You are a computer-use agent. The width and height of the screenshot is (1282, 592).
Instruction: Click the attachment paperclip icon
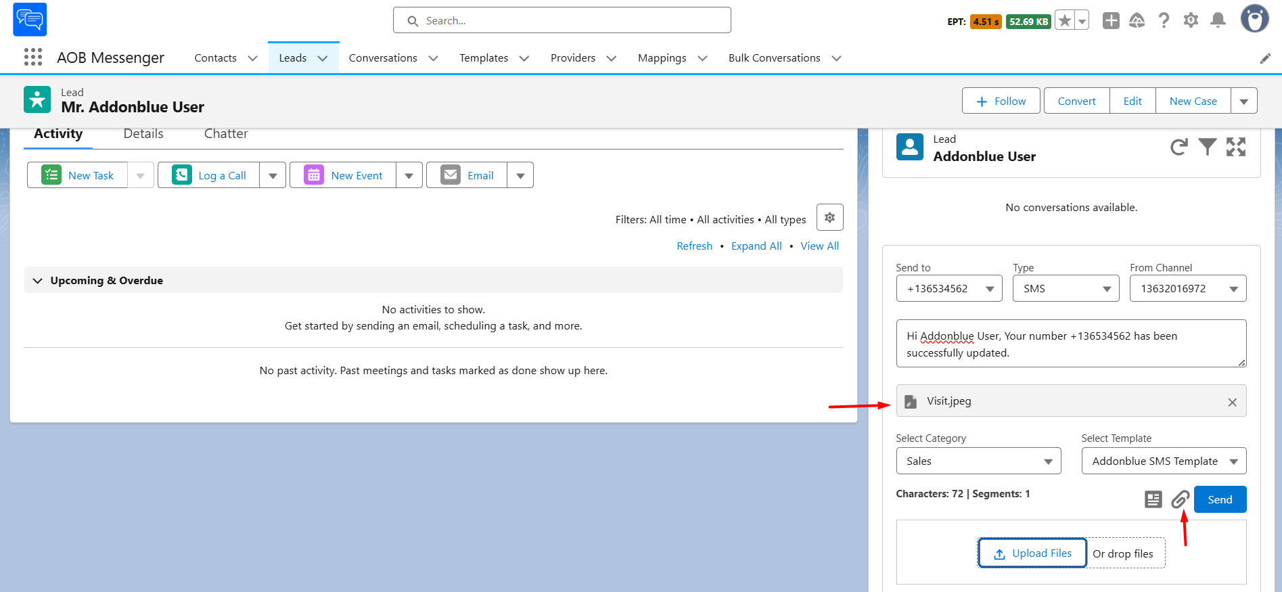[1181, 499]
